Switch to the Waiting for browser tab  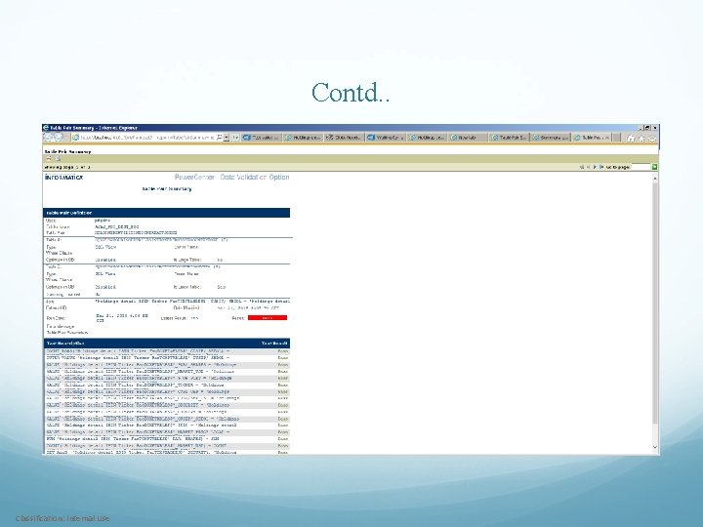point(386,138)
